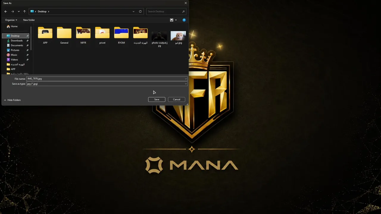Select Home in the navigation pane

click(x=14, y=26)
